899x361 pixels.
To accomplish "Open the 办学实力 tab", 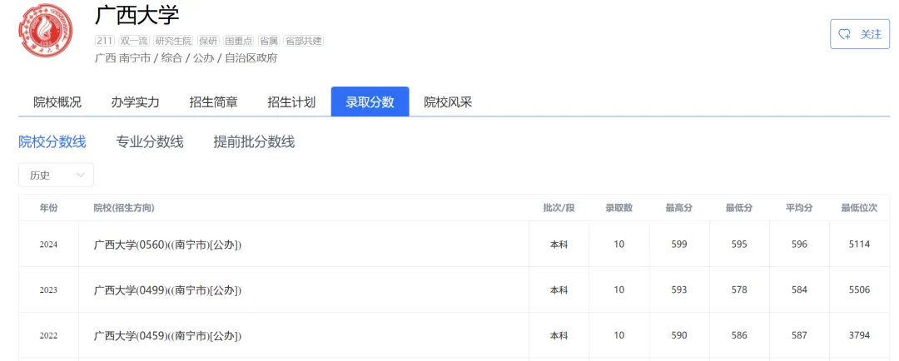I will tap(136, 102).
